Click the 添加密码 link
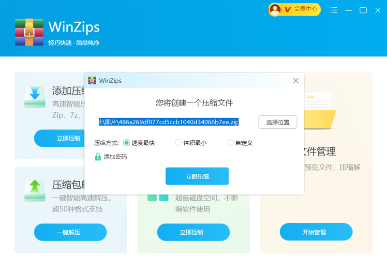387x258 pixels. tap(115, 157)
